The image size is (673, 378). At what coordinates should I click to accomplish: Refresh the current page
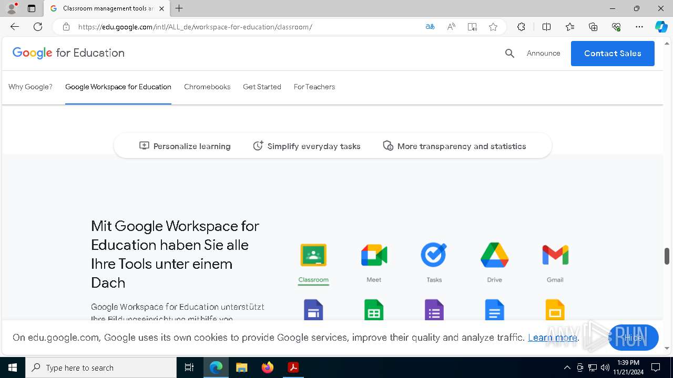38,27
